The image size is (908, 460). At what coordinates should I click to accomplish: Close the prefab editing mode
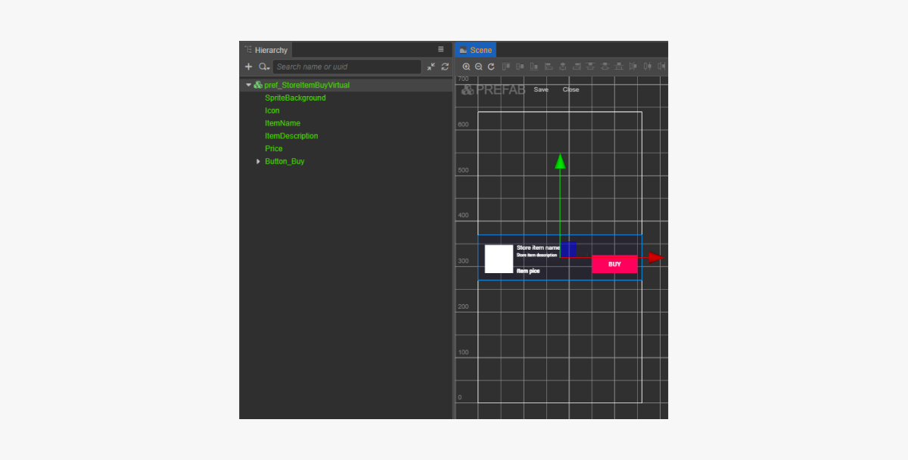[571, 90]
